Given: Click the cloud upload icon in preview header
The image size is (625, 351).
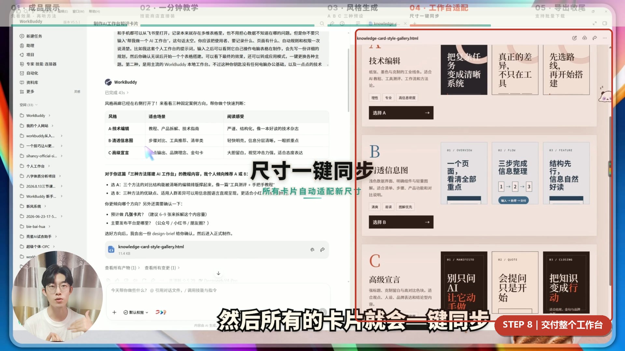Looking at the screenshot, I should click(585, 38).
